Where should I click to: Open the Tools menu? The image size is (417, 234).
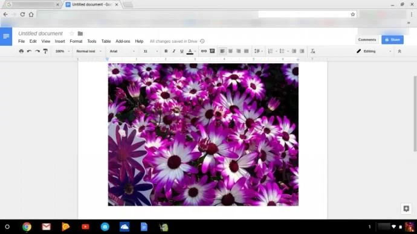[92, 42]
